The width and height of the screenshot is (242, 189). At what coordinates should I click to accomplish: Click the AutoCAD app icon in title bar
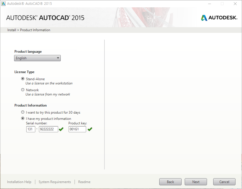tap(3, 4)
